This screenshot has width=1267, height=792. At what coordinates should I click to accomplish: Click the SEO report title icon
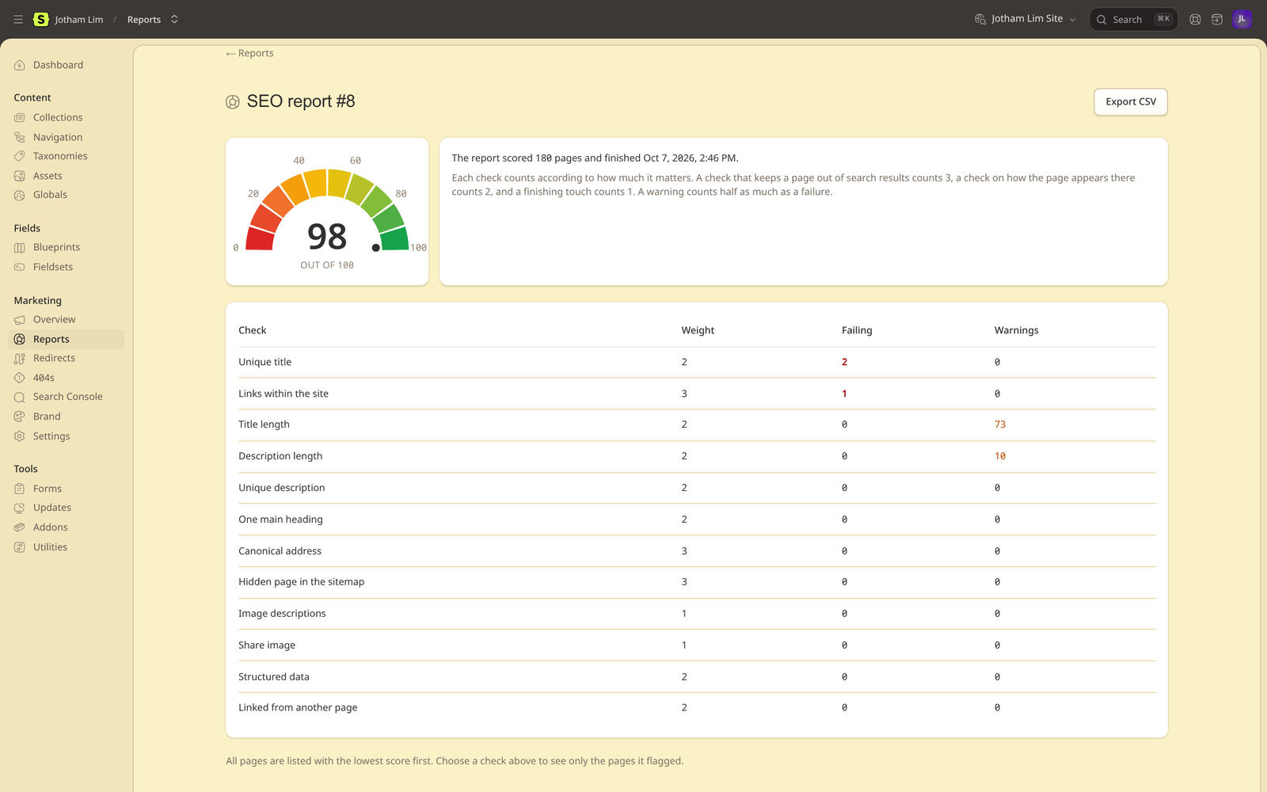tap(233, 102)
